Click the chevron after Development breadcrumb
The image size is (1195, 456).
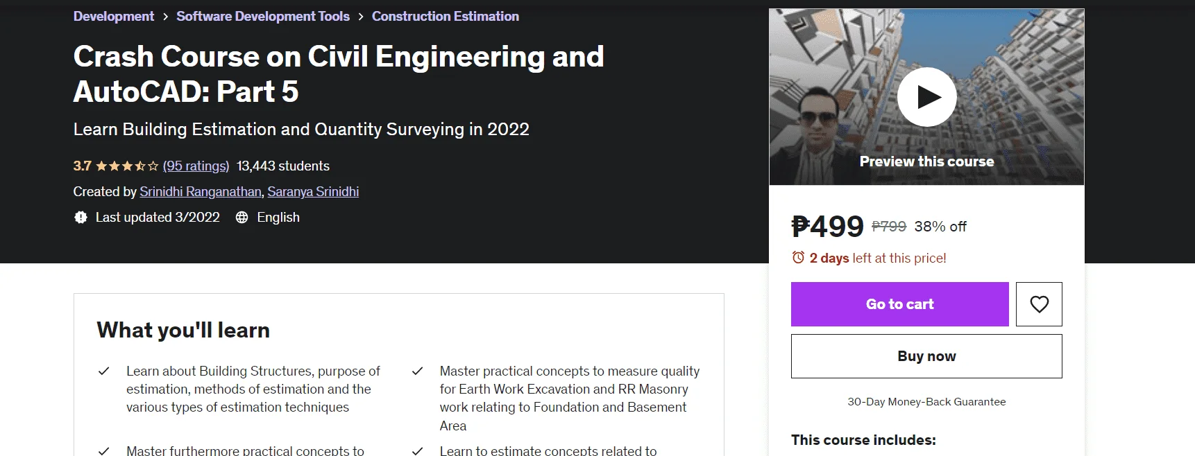[165, 17]
